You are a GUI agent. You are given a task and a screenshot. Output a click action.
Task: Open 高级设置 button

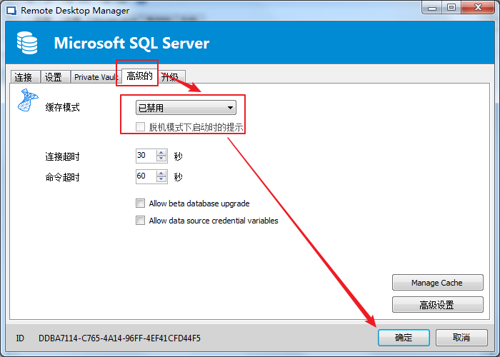click(x=437, y=305)
